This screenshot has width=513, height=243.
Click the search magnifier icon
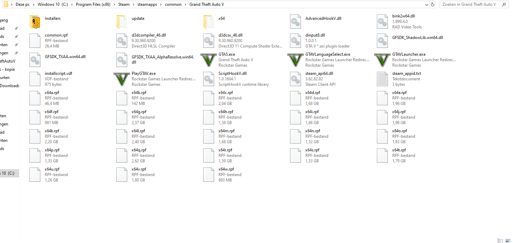coord(504,4)
